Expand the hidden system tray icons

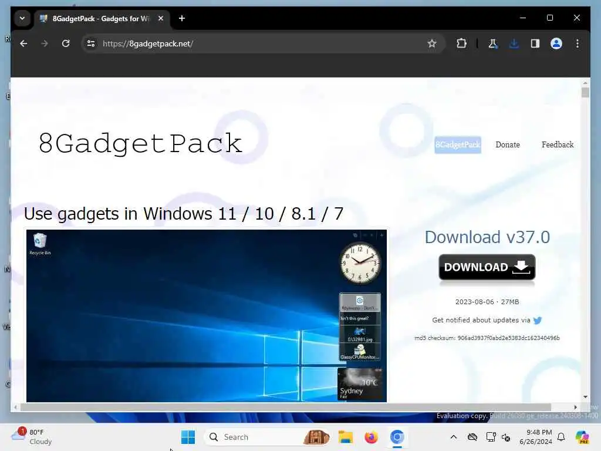pos(454,437)
